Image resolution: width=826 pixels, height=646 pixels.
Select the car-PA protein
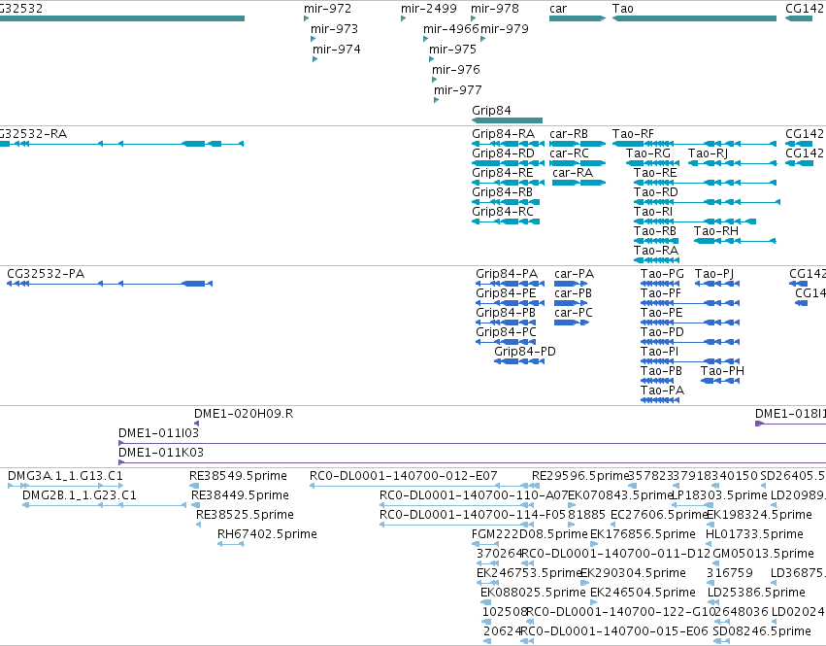(571, 284)
